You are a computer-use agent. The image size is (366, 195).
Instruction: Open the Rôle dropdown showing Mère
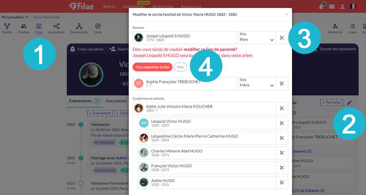pos(256,84)
